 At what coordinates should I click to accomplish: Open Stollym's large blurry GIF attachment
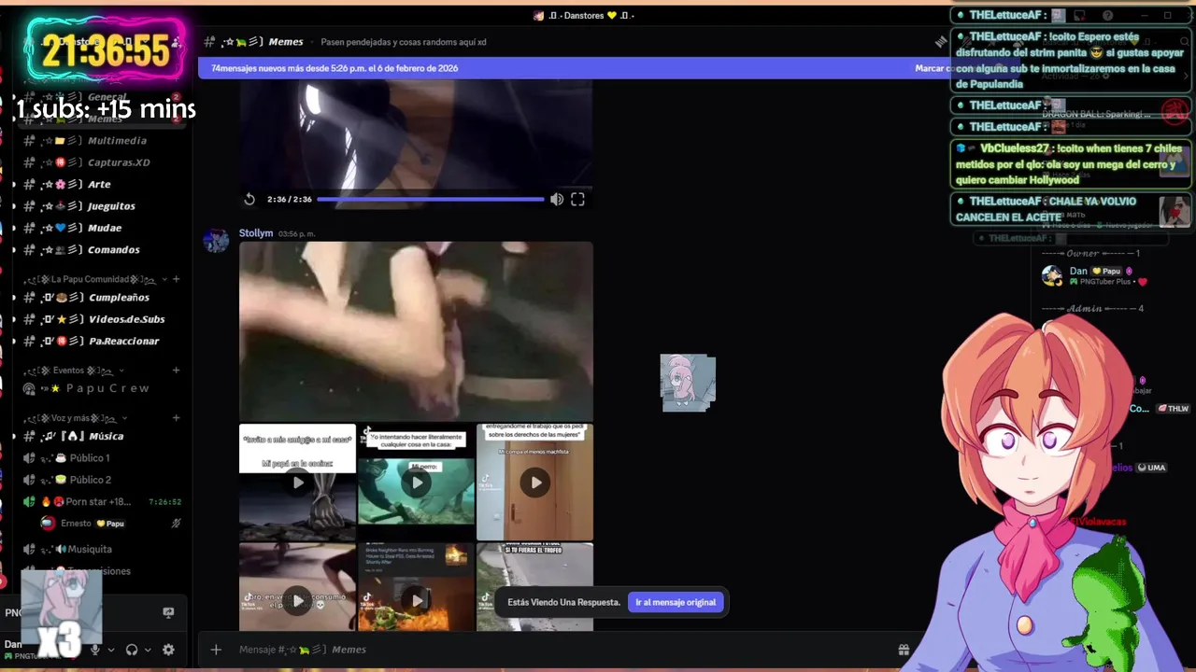pyautogui.click(x=416, y=331)
